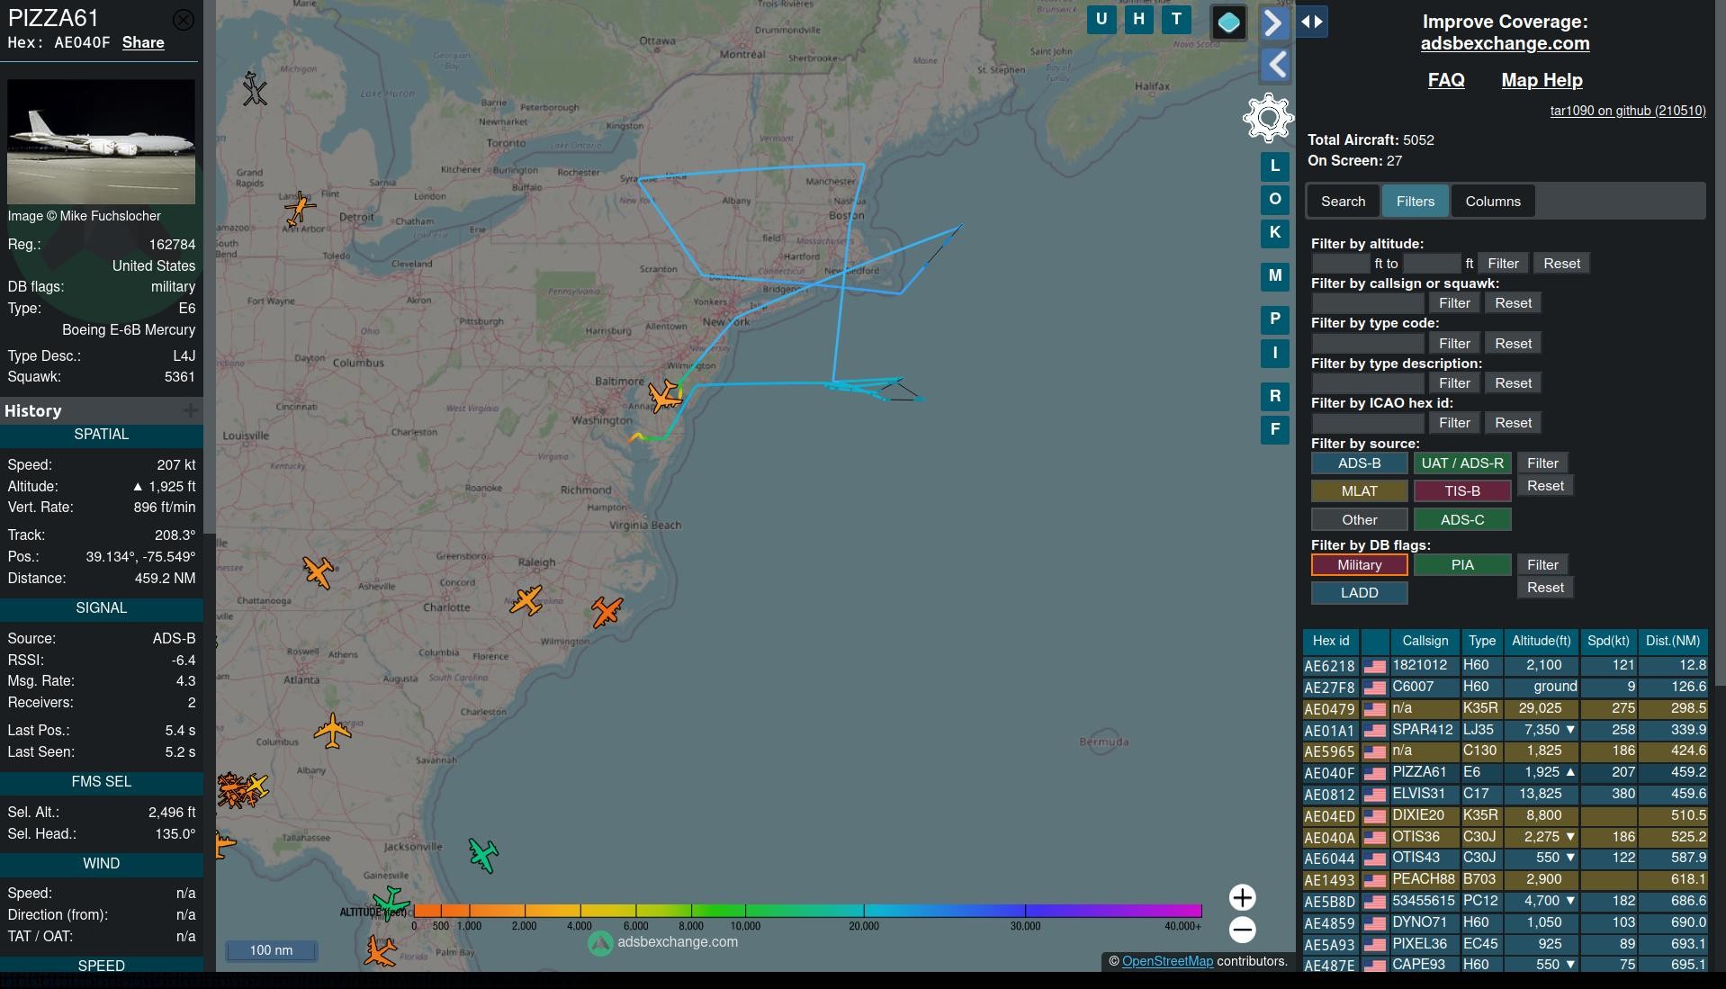Screen dimensions: 1726x989
Task: Open the Map Help link
Action: 1542,80
